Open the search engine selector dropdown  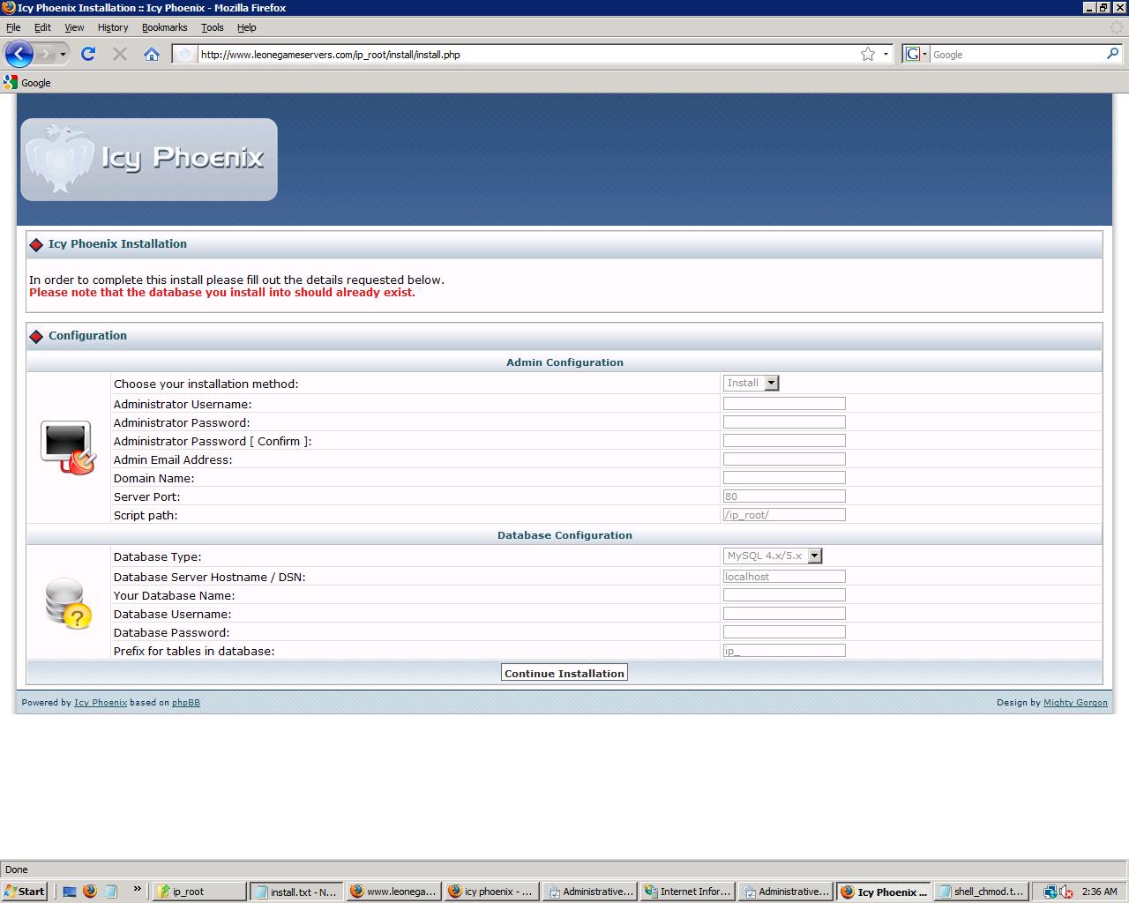tap(916, 54)
